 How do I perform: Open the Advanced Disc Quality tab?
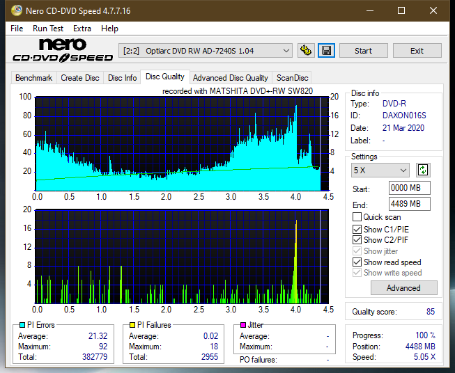(x=231, y=78)
